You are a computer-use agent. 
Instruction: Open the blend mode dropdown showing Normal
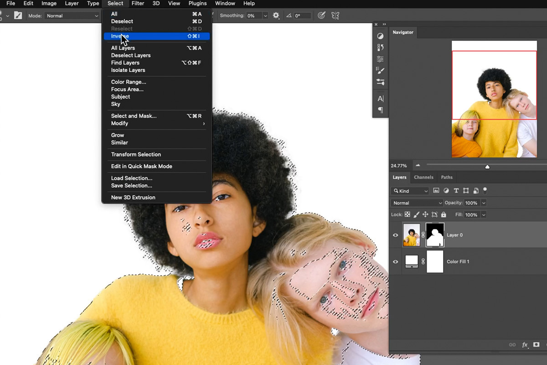(x=416, y=203)
